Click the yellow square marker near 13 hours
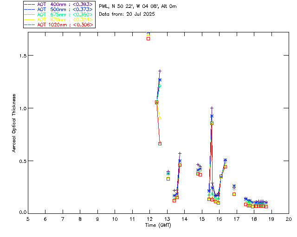297x237 pixels. [168, 178]
